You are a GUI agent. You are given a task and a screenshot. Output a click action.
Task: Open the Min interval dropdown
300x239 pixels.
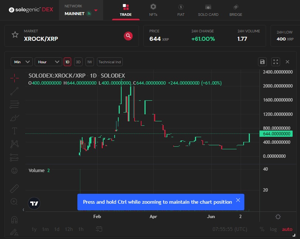22,62
